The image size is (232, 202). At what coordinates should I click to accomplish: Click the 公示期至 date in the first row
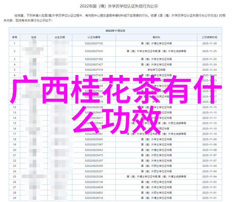pyautogui.click(x=209, y=44)
